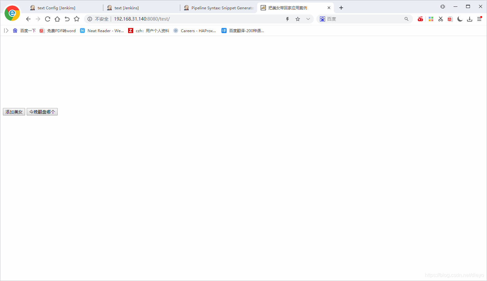
Task: Click the Baidu search engine paw icon
Action: (323, 19)
